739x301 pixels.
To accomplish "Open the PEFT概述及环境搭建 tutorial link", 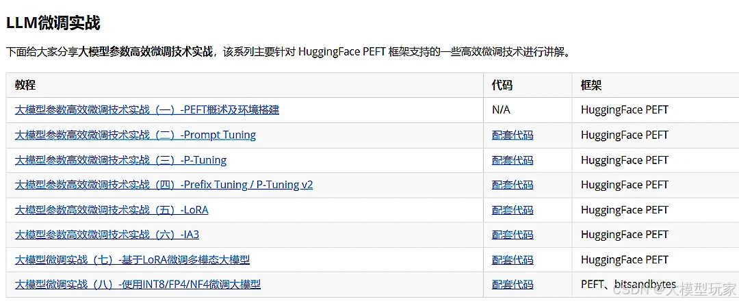I will [147, 110].
